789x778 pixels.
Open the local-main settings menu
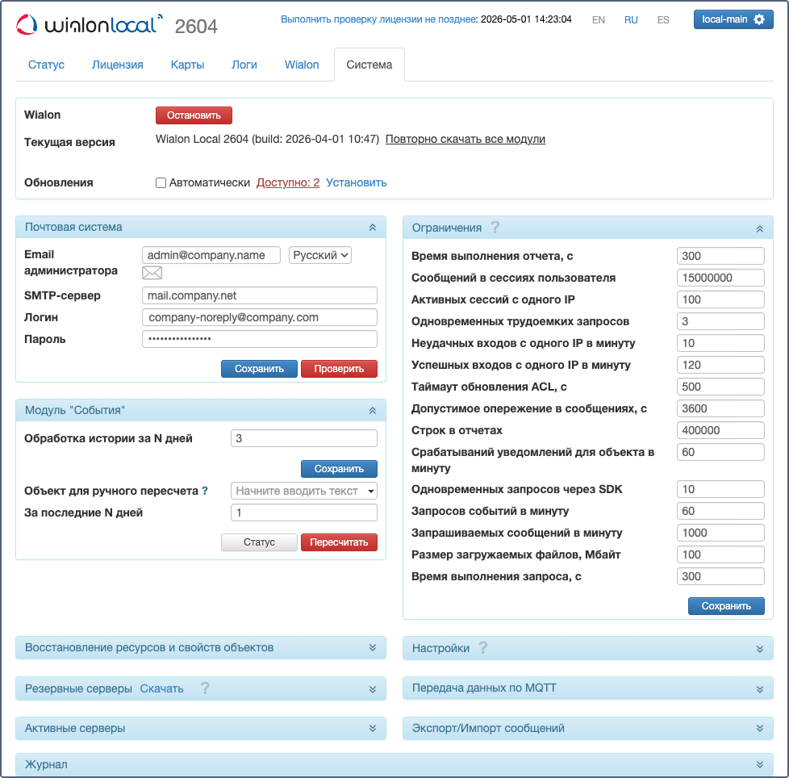pyautogui.click(x=733, y=19)
